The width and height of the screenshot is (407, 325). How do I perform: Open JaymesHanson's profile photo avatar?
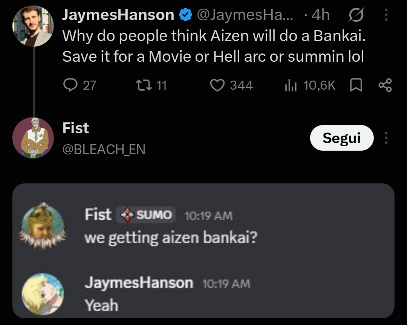click(x=33, y=26)
